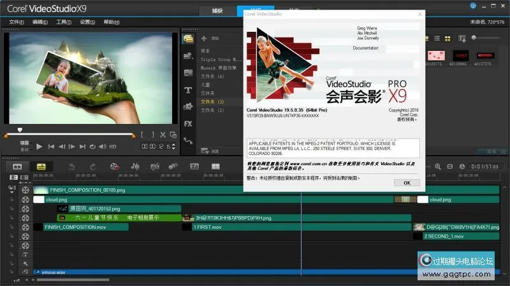Set mark-out bracket in preview

(x=153, y=135)
